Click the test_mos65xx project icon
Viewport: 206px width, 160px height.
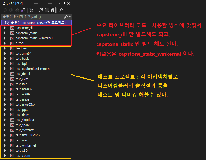click(12, 105)
